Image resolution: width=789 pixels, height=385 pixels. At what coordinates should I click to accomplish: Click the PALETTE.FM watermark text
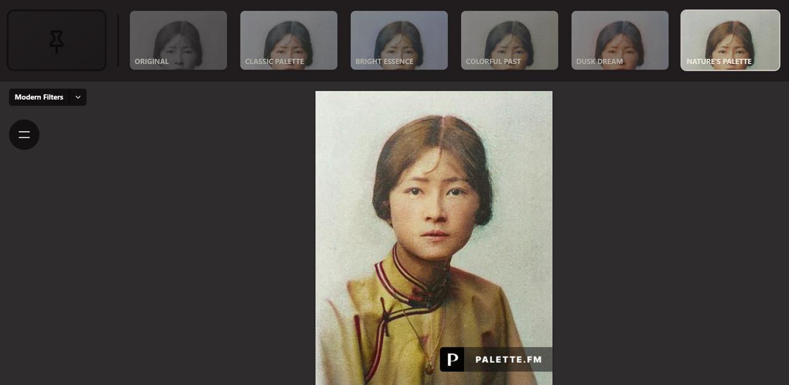[x=509, y=360]
